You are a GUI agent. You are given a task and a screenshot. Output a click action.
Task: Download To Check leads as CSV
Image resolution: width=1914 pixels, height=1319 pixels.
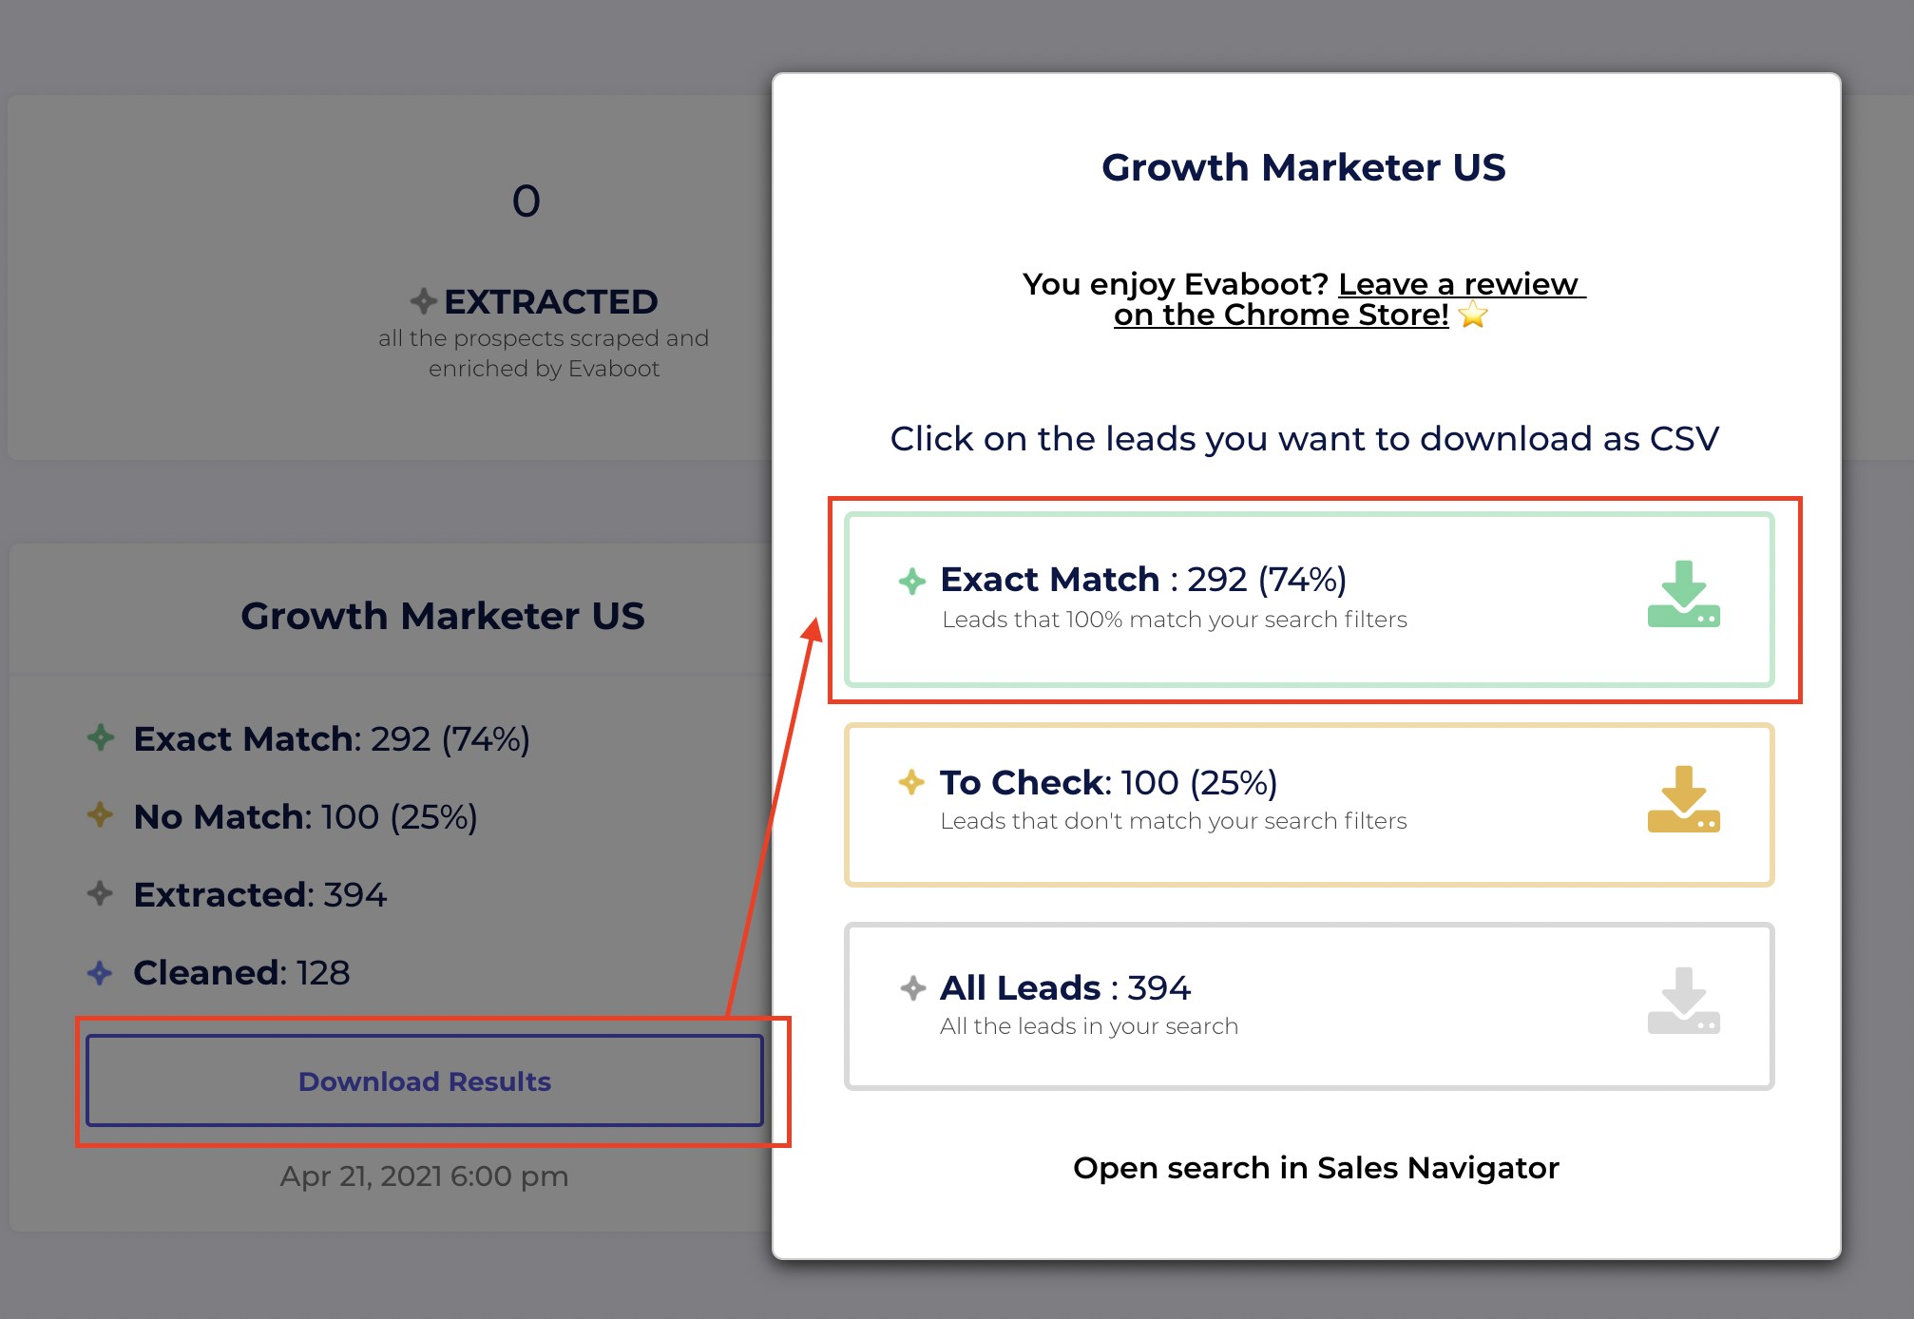[1309, 805]
